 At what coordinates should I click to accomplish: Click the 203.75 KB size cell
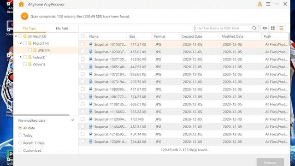(138, 82)
